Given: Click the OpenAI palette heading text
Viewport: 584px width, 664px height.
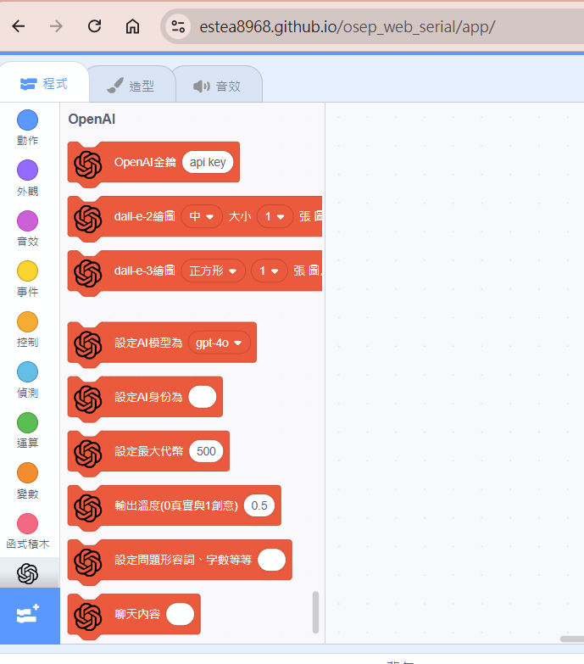Looking at the screenshot, I should pos(92,119).
